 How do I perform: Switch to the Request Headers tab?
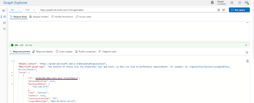[x=39, y=17]
